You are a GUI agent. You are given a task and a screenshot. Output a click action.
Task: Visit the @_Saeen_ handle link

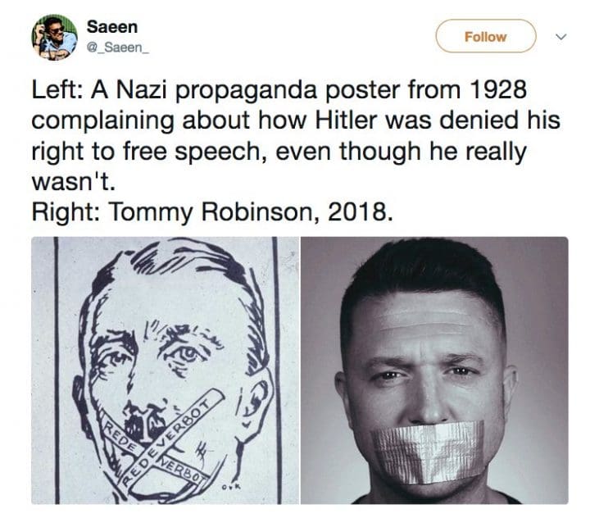pyautogui.click(x=118, y=48)
